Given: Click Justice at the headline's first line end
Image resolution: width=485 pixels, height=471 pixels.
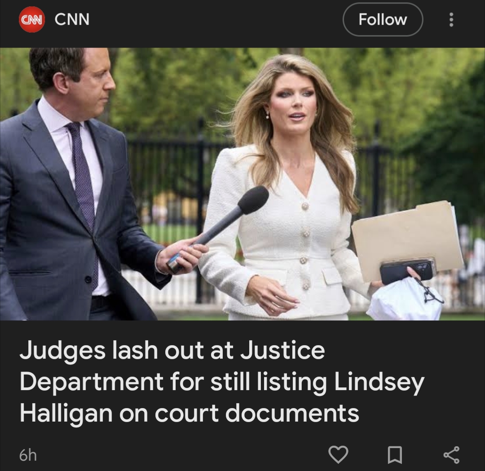Looking at the screenshot, I should 283,350.
